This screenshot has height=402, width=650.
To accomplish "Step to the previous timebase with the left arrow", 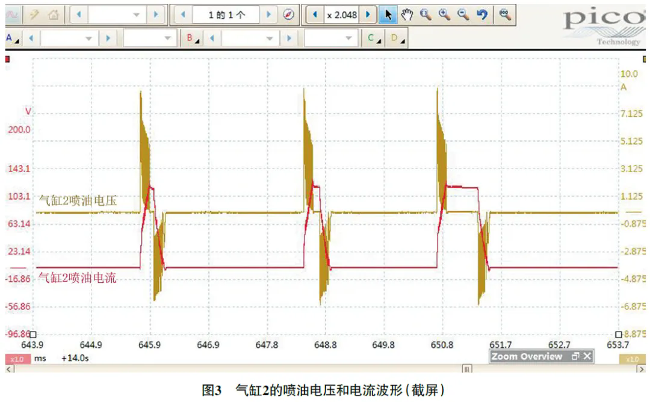I will click(78, 15).
